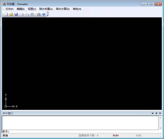This screenshot has width=164, height=139.
Task: Open the 编辑(E) menu
Action: coord(20,9)
